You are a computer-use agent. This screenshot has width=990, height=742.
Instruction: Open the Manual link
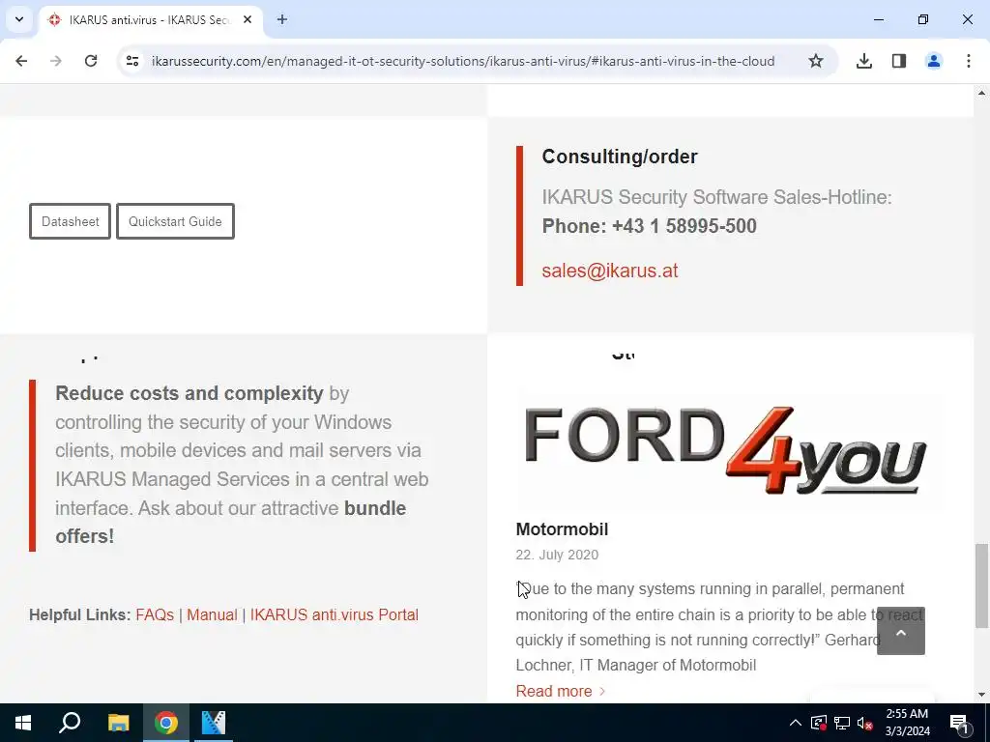coord(212,614)
